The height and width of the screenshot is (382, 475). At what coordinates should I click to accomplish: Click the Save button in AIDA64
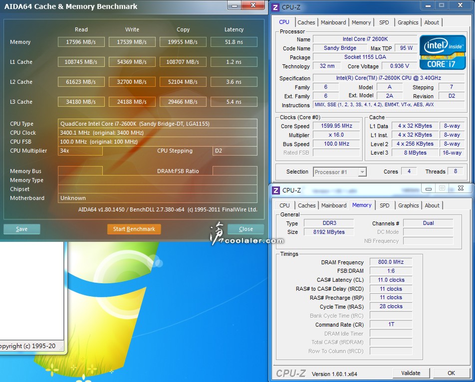coord(21,229)
